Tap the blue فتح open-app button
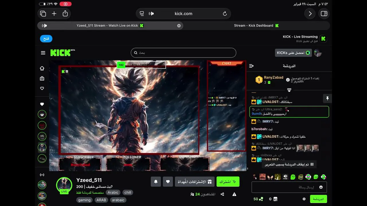Screen dimensions: 367x206 (46, 39)
